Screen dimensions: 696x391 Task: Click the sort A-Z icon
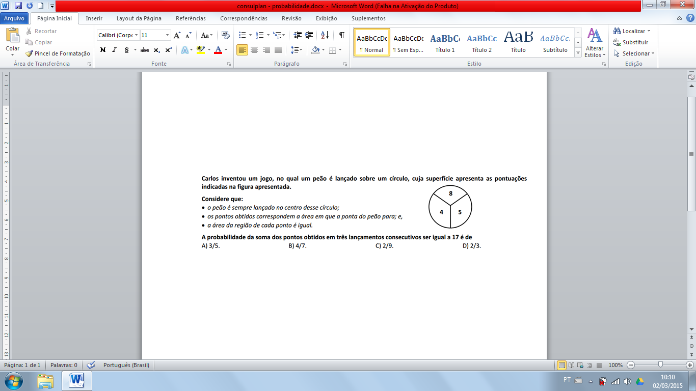point(325,35)
